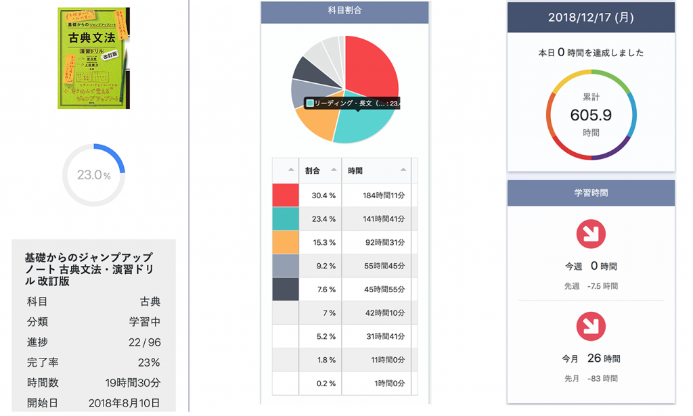Open the 古典文法 book title link
This screenshot has height=416, width=693.
pyautogui.click(x=89, y=269)
